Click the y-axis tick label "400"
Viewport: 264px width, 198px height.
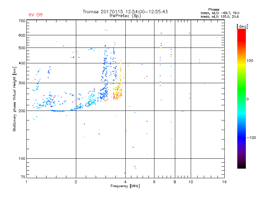22,63
